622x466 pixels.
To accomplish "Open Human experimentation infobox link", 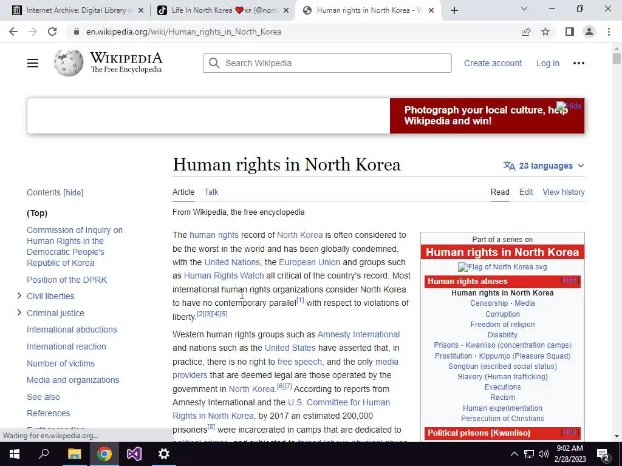I will point(502,408).
